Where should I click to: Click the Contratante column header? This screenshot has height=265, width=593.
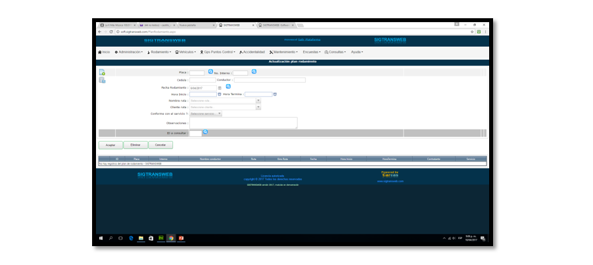(x=434, y=159)
